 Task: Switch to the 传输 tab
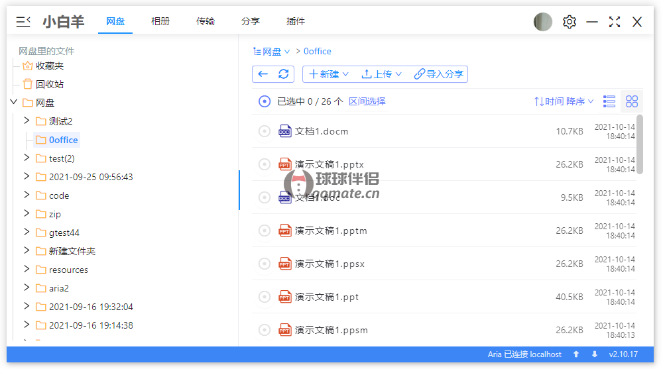(x=206, y=21)
